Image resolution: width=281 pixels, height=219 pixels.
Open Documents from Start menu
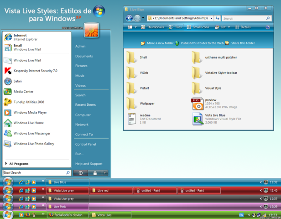point(84,56)
